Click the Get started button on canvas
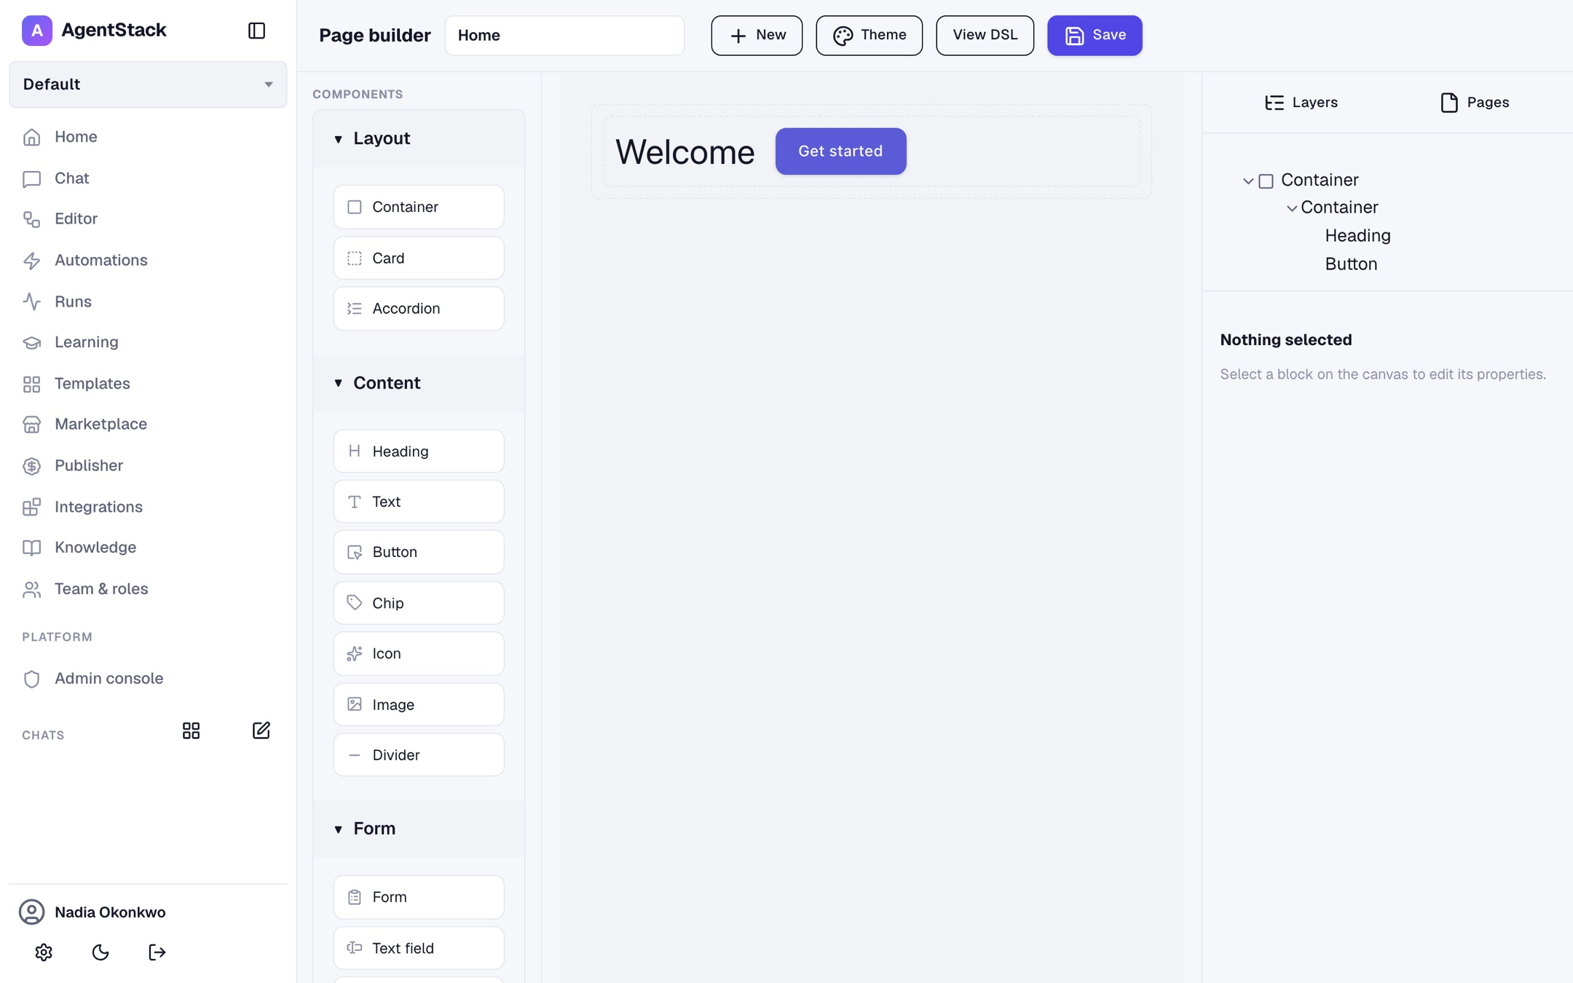The image size is (1573, 983). click(x=840, y=151)
